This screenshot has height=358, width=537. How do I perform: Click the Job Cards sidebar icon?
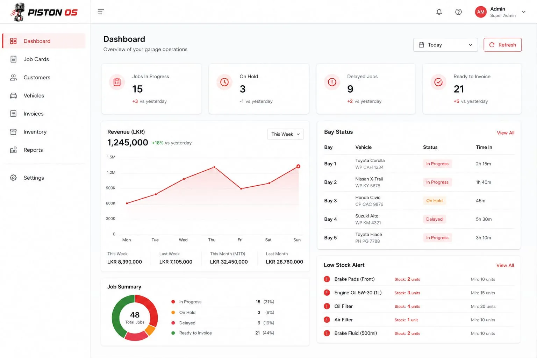click(13, 59)
